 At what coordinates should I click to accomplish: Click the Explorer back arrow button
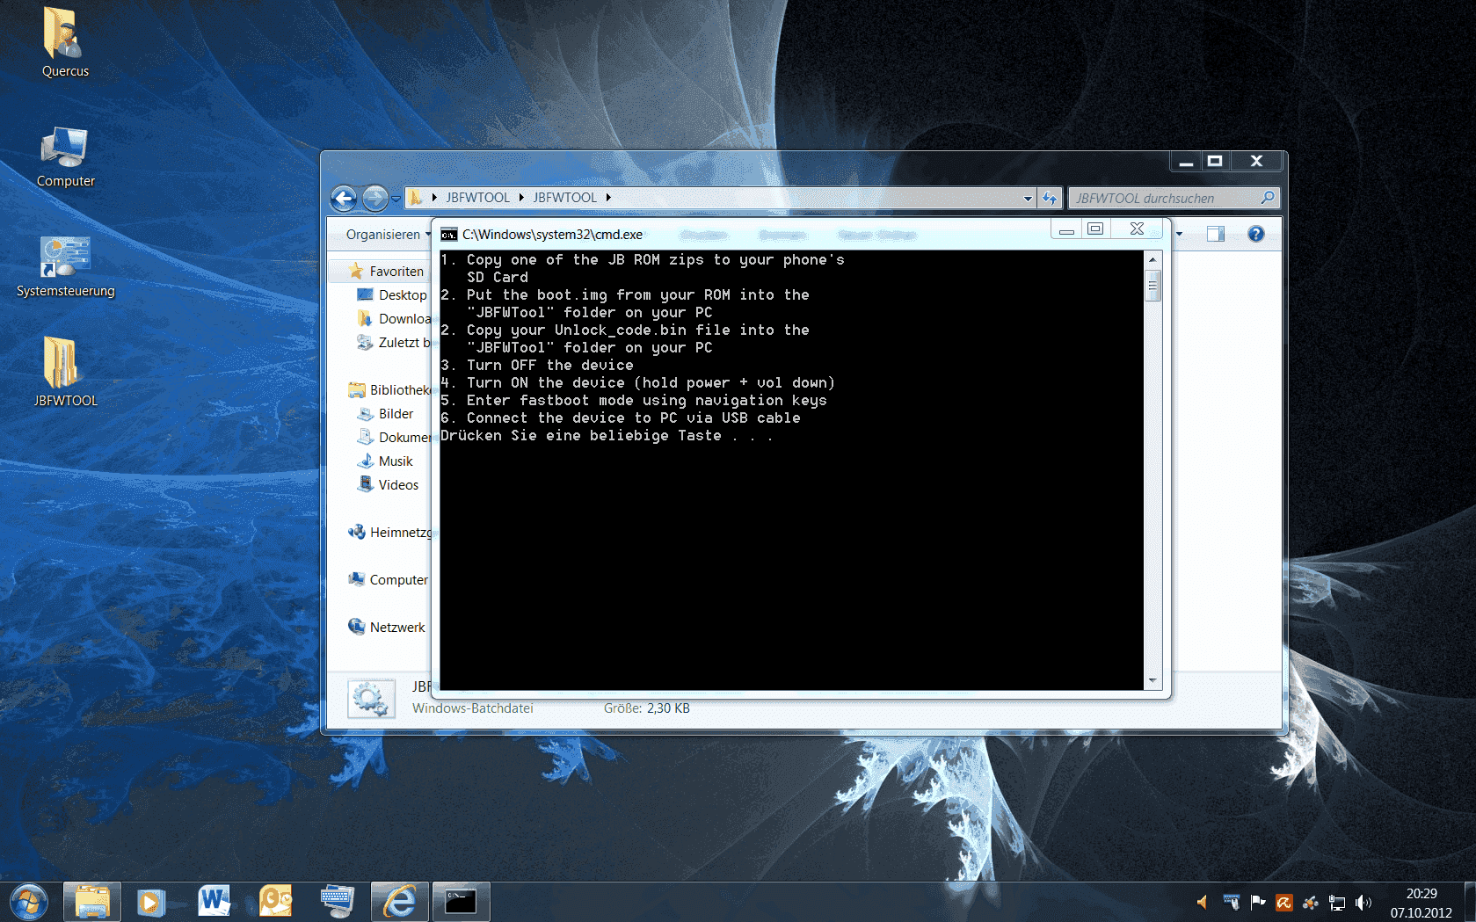[x=344, y=199]
